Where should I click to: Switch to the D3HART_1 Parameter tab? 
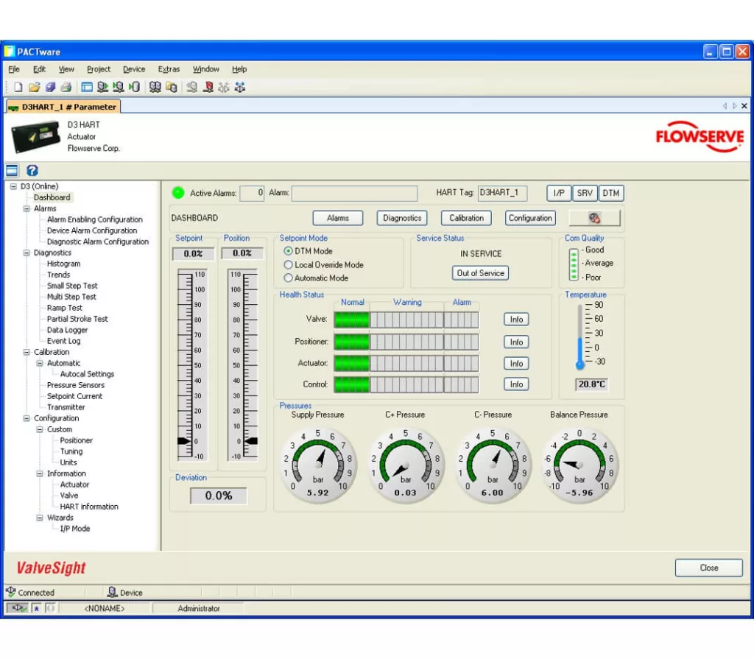tap(64, 106)
